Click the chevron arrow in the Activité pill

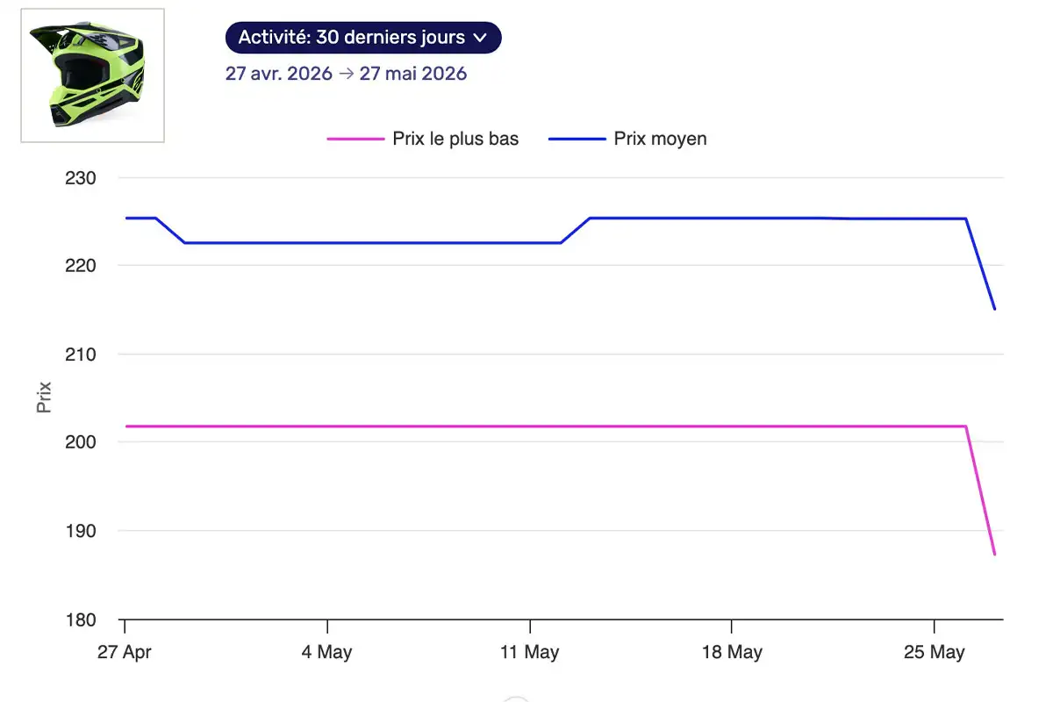pyautogui.click(x=479, y=39)
